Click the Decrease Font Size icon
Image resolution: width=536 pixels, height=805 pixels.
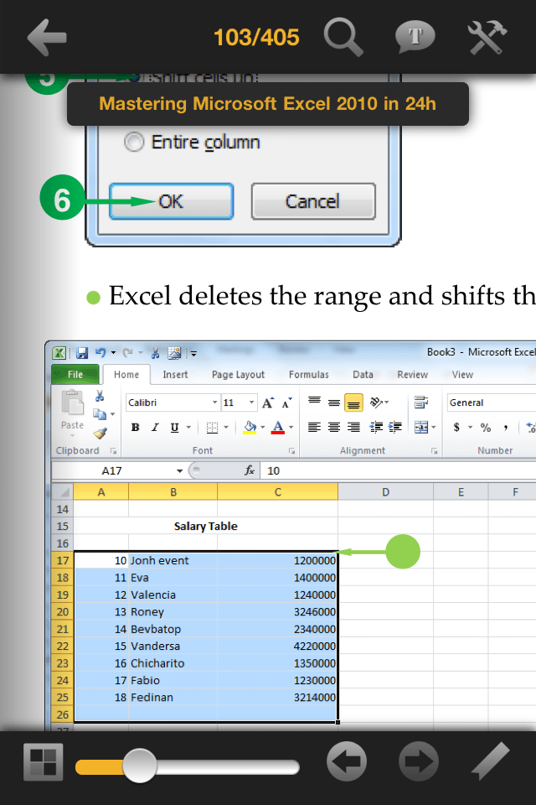(286, 402)
